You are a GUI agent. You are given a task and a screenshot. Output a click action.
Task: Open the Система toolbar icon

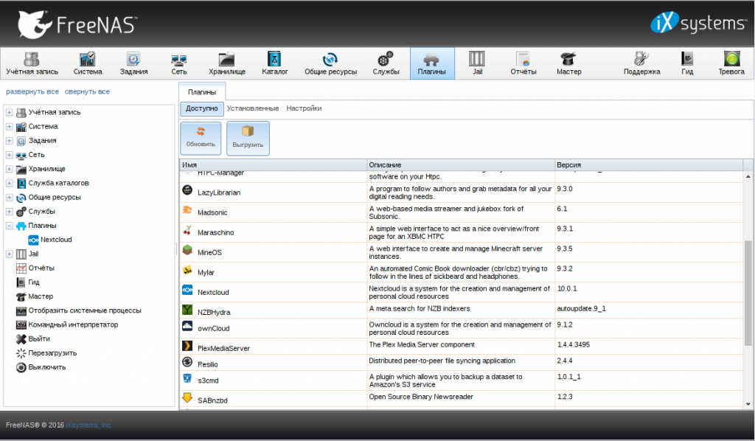tap(88, 63)
